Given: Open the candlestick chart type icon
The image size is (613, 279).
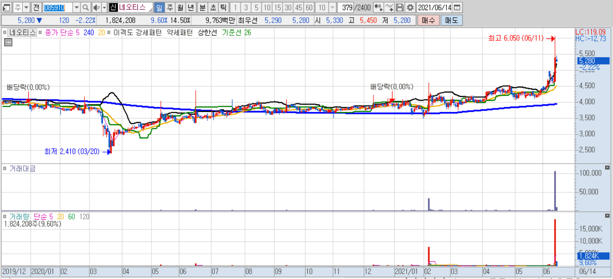Looking at the screenshot, I should pyautogui.click(x=379, y=8).
